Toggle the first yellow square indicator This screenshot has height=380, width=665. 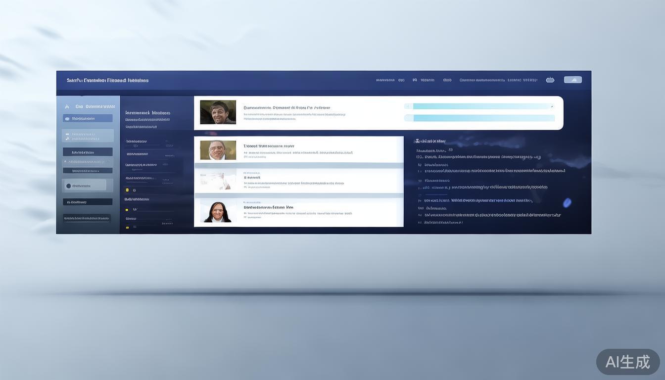127,190
